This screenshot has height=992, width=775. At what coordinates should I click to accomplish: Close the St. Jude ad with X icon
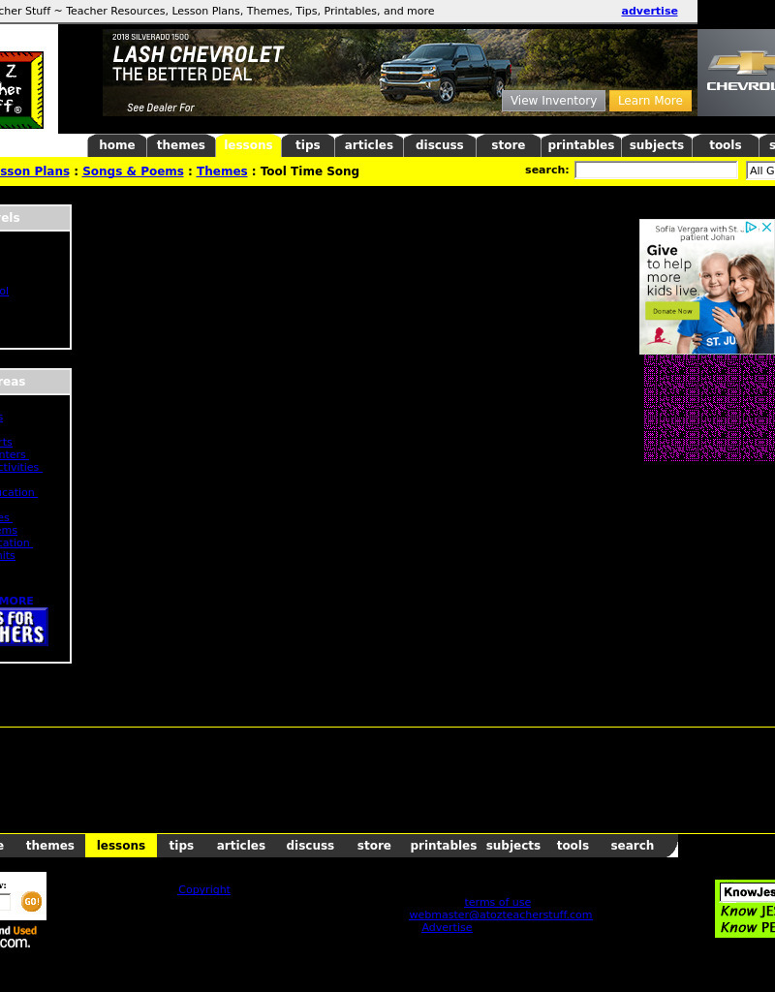(x=766, y=228)
